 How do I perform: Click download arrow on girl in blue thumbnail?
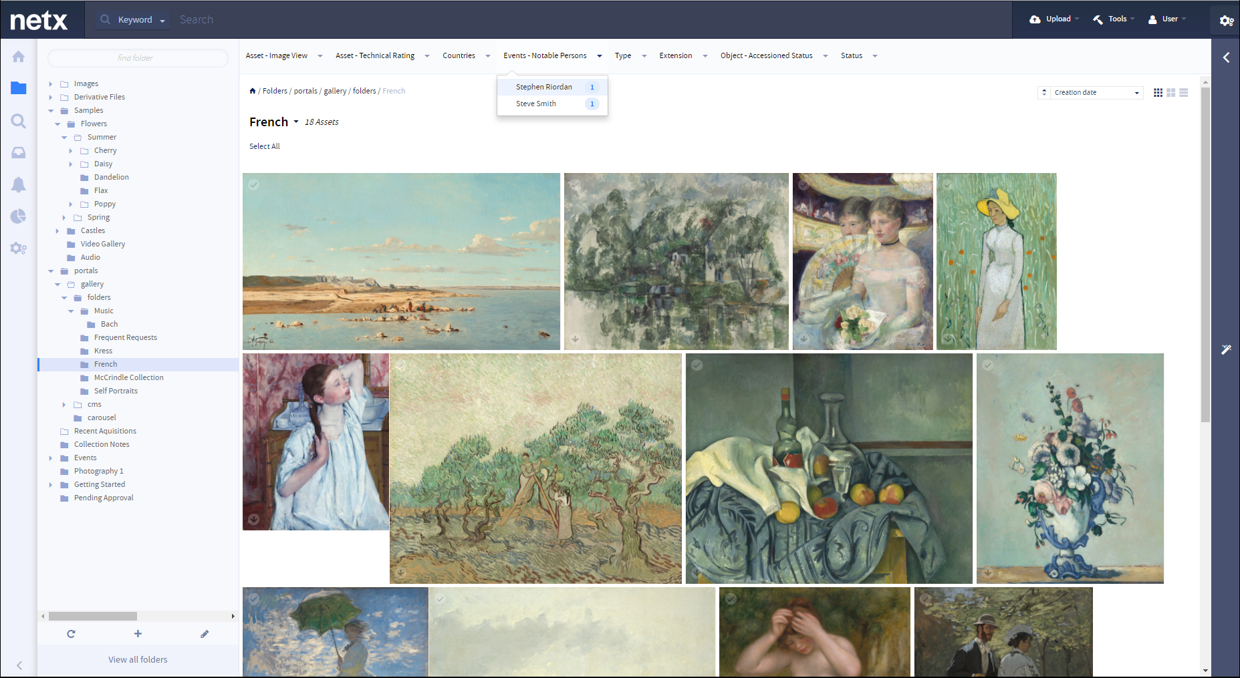pyautogui.click(x=253, y=519)
